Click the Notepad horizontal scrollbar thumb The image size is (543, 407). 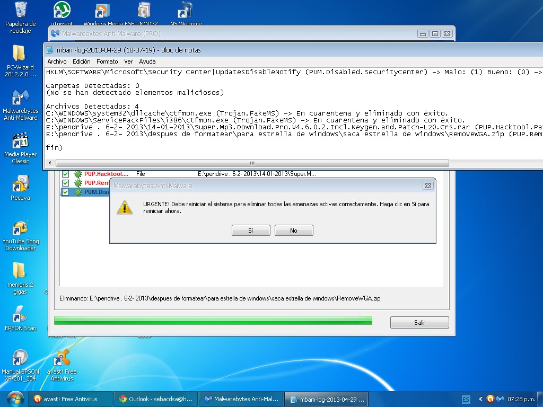pos(252,163)
